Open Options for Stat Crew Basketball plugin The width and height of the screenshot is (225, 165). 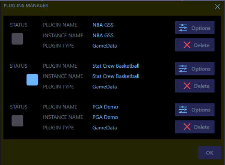click(x=195, y=69)
